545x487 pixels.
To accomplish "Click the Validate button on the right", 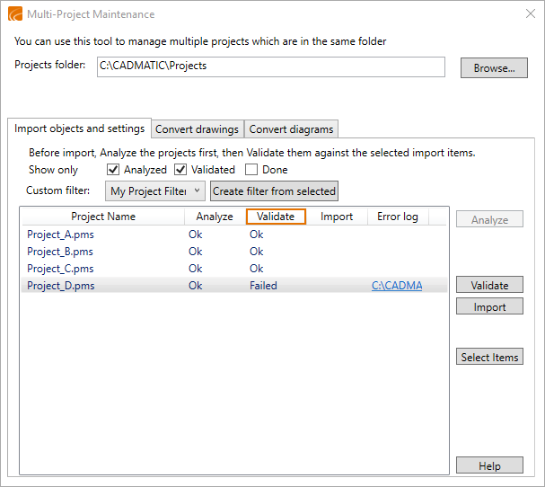I will [x=489, y=285].
